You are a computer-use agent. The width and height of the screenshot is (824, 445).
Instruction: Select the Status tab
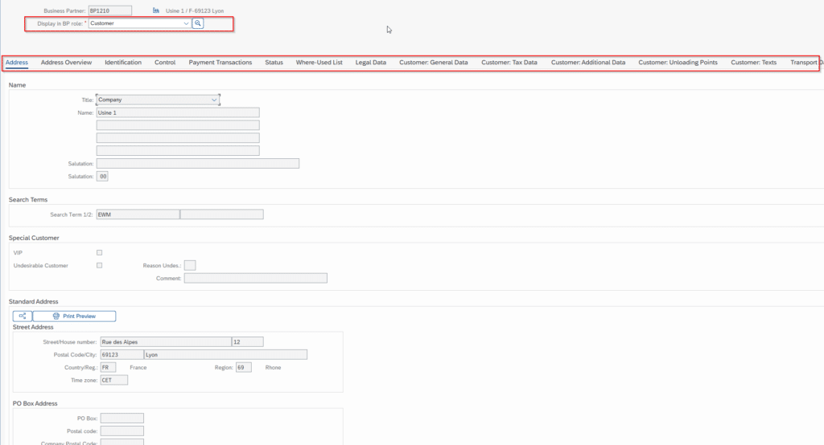(x=274, y=63)
